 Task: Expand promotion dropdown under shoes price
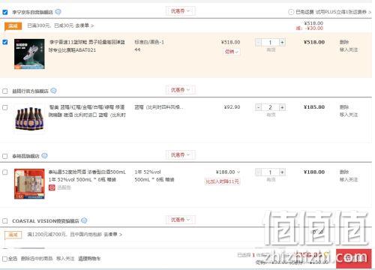[x=232, y=52]
